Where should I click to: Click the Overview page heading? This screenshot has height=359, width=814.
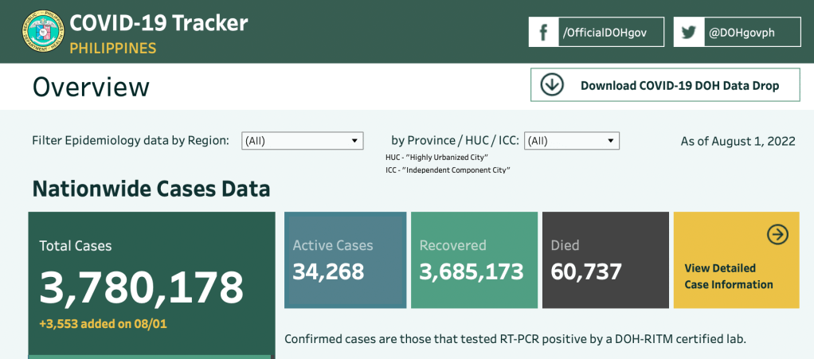coord(91,87)
